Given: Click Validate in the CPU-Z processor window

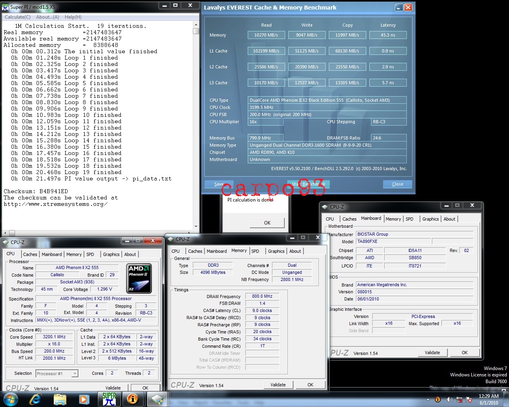Looking at the screenshot, I should [113, 388].
